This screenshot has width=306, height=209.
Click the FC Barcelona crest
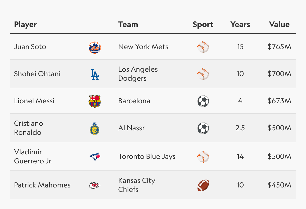click(95, 101)
